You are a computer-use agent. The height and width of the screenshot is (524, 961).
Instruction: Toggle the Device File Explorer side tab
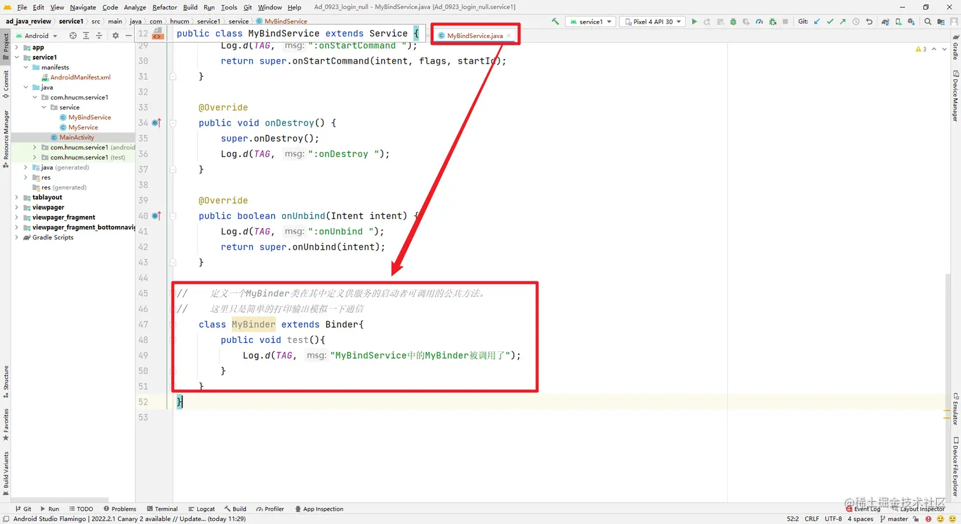coord(955,466)
